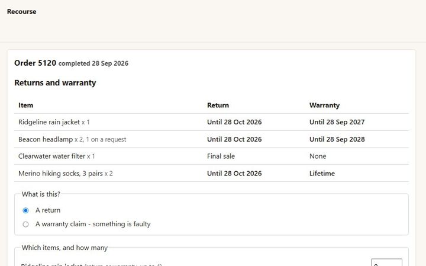Click "Beacon headlamp x 2, 1 on a request"
Image resolution: width=426 pixels, height=266 pixels.
coord(72,139)
